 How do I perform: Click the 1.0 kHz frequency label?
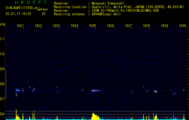click(x=3, y=54)
